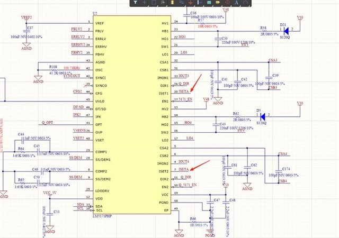Select the C53 capacitor designator
This screenshot has height=238, width=339.
click(x=57, y=212)
